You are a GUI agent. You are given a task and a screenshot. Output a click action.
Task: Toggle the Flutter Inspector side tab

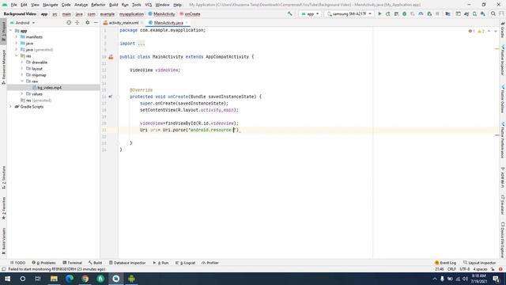click(503, 60)
